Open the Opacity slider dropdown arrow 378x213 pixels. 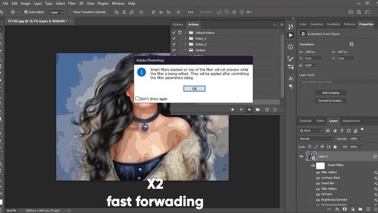(x=361, y=138)
